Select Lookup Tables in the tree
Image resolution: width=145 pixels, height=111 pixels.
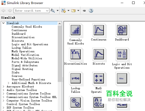tap(21, 48)
